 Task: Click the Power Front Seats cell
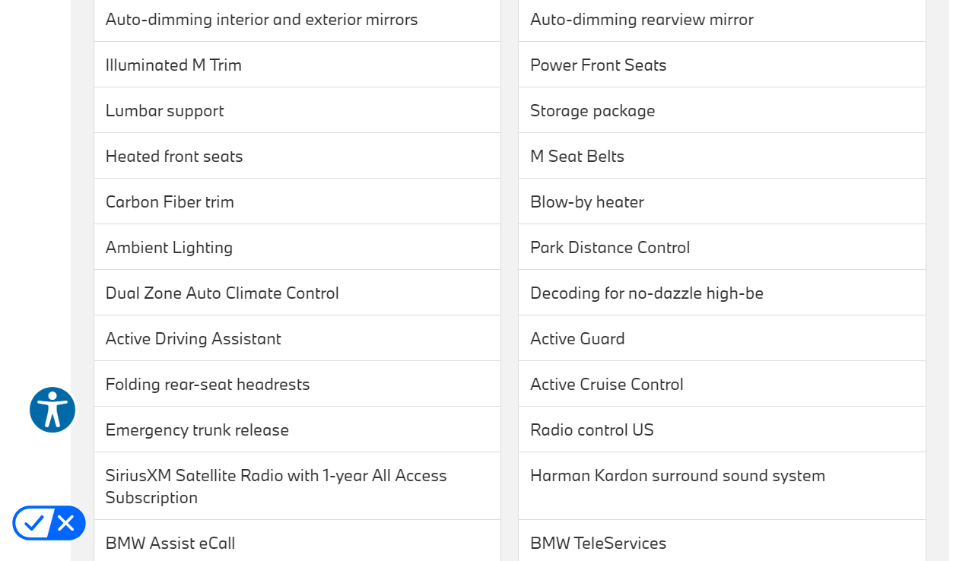click(x=598, y=65)
